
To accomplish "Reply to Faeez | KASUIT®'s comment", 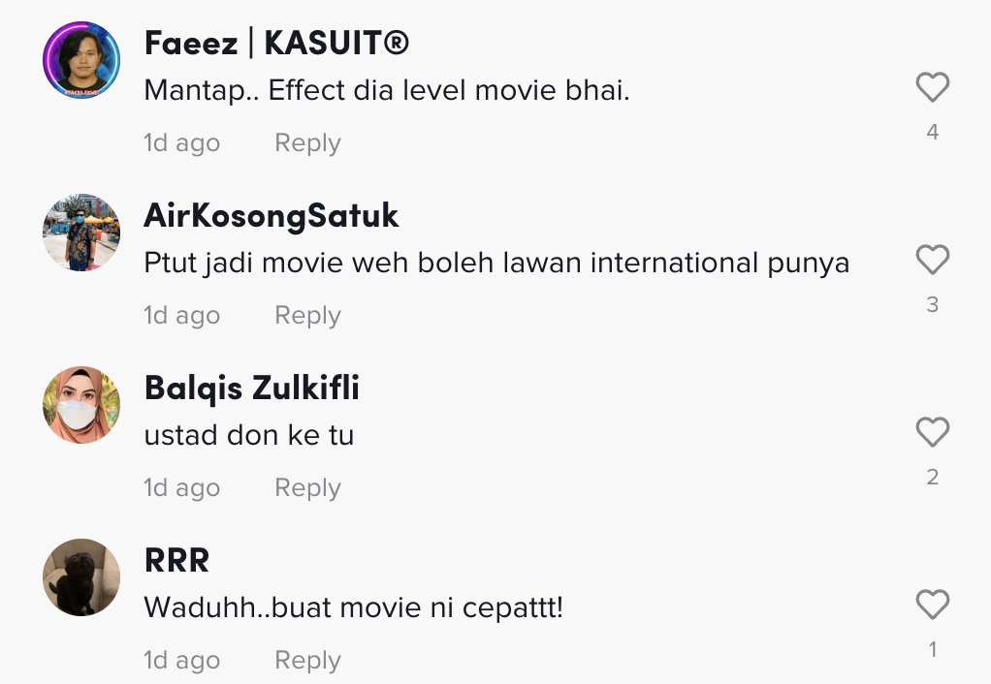I will (307, 143).
